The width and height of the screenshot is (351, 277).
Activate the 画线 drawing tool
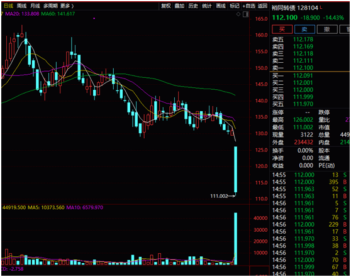(221, 6)
